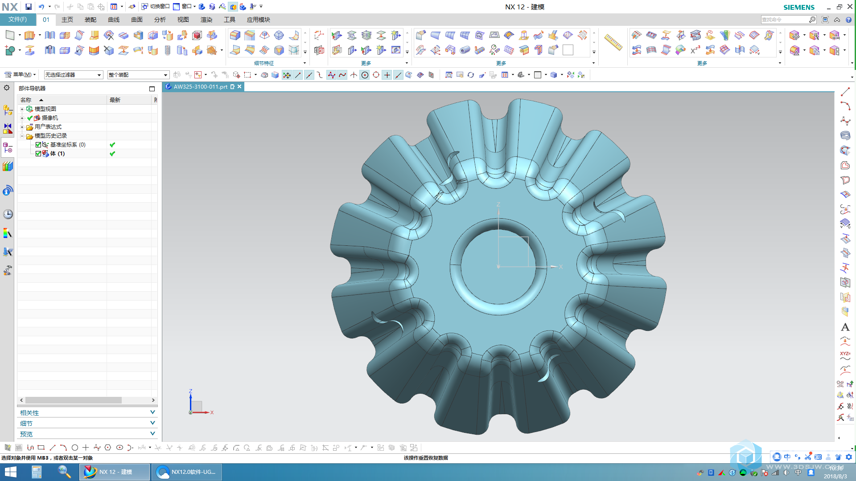Undo the last action
The image size is (856, 481).
(x=41, y=7)
